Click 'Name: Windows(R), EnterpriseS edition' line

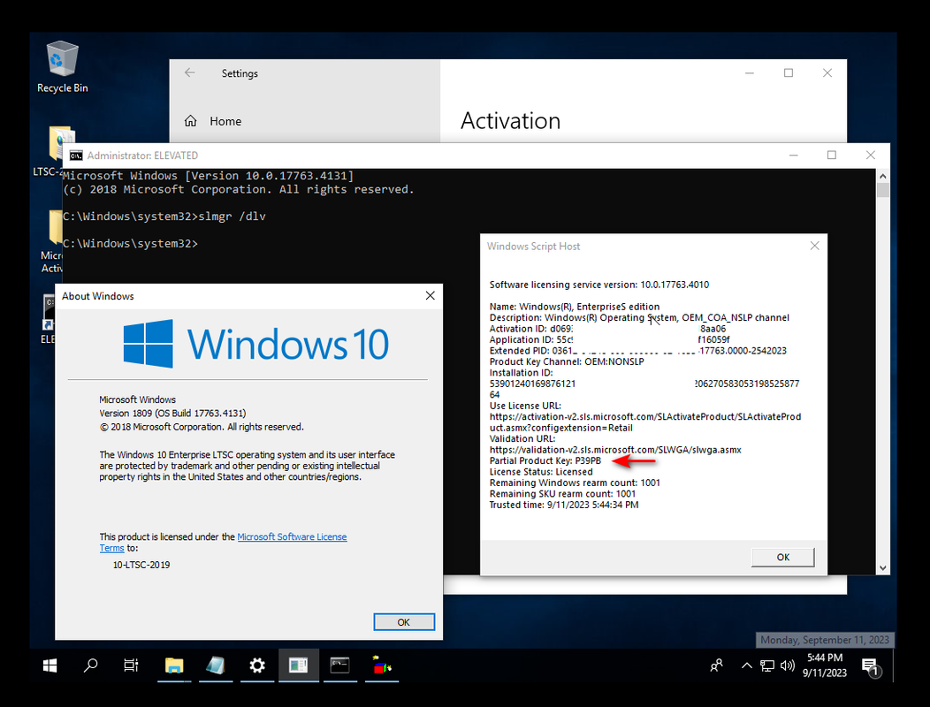(574, 307)
